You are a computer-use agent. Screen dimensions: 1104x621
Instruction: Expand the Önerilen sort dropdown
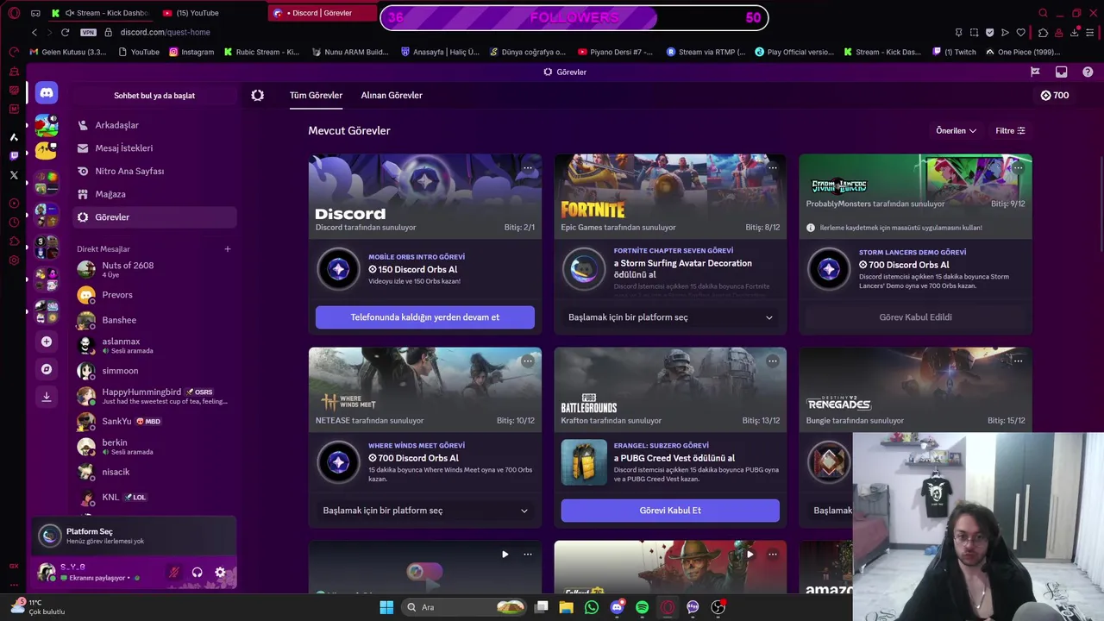pyautogui.click(x=956, y=131)
